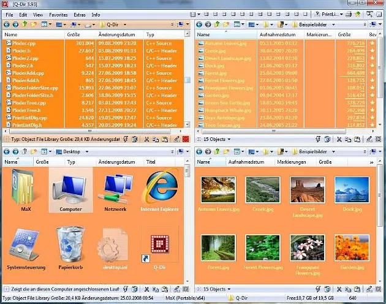386x304 pixels.
Task: Open the Extras menu
Action: pyautogui.click(x=80, y=15)
